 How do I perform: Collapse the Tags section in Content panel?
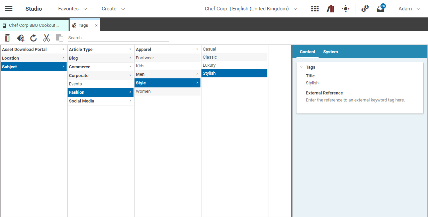tap(301, 67)
